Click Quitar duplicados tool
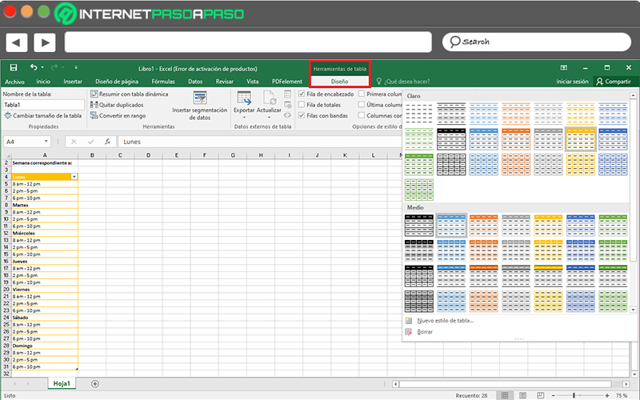 coord(117,105)
